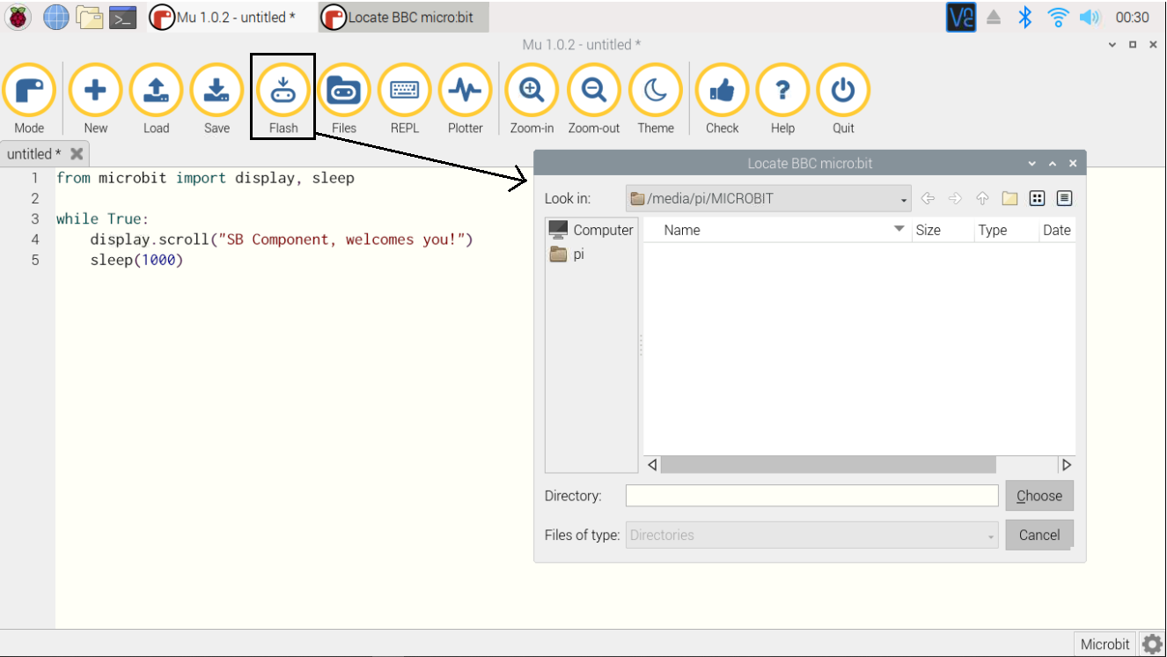
Task: Go back in the file dialog
Action: [x=928, y=198]
